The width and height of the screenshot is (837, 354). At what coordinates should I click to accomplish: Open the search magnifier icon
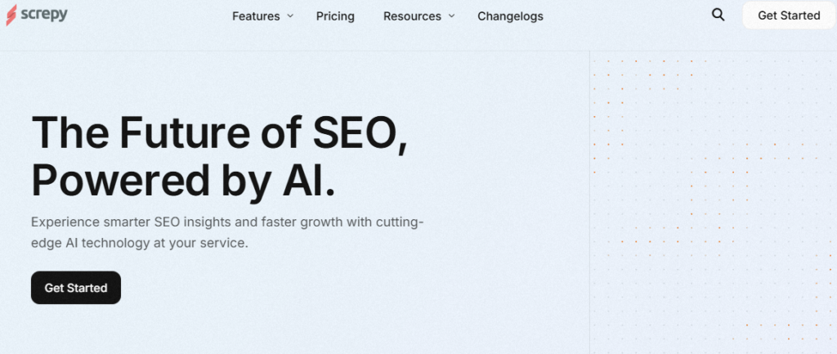[718, 16]
